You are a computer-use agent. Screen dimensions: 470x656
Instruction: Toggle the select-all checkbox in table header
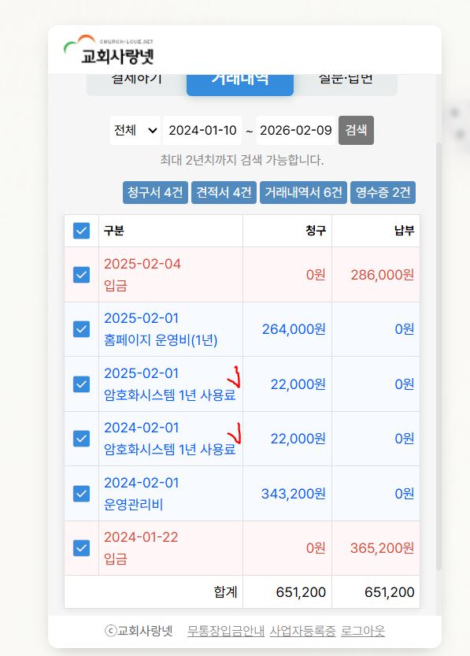click(81, 231)
